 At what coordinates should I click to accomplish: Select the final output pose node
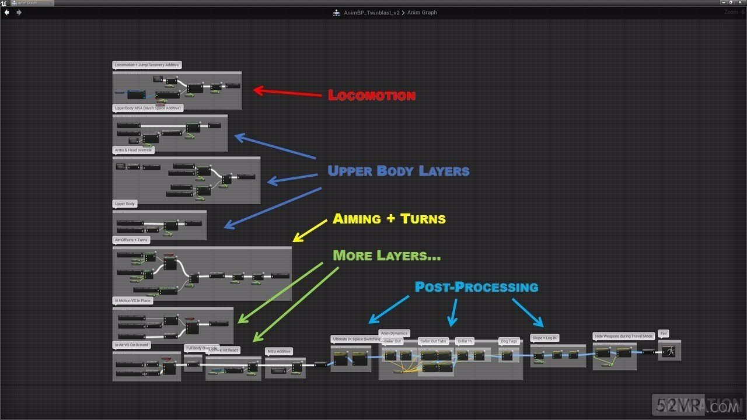669,351
